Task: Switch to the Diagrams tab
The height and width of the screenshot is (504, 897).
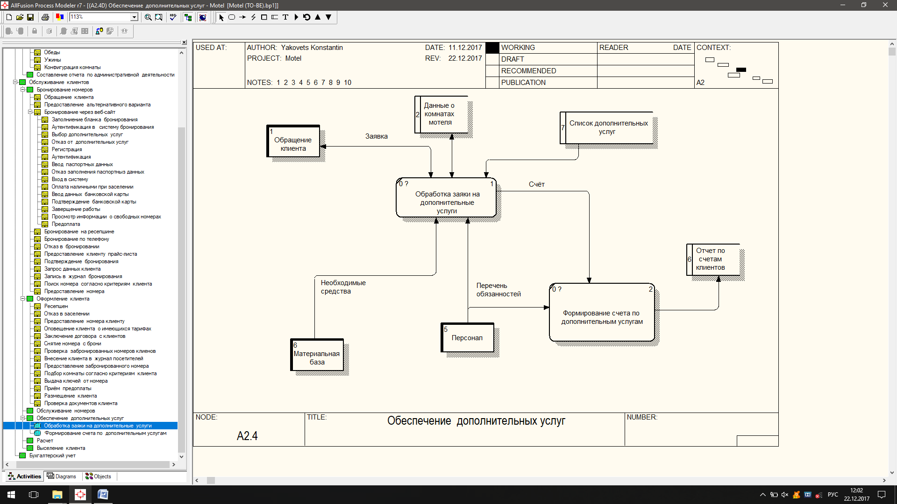Action: [x=62, y=476]
